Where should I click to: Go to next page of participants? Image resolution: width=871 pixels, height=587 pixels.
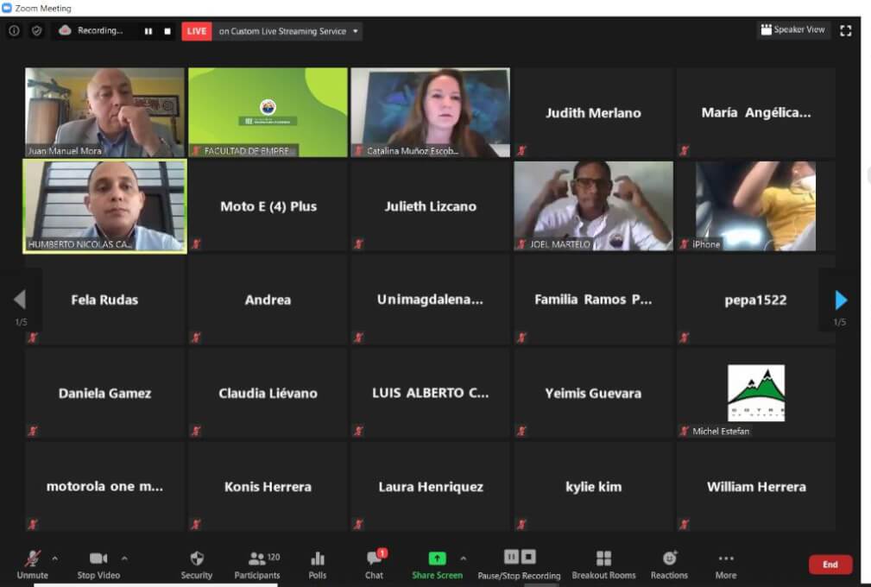point(841,300)
